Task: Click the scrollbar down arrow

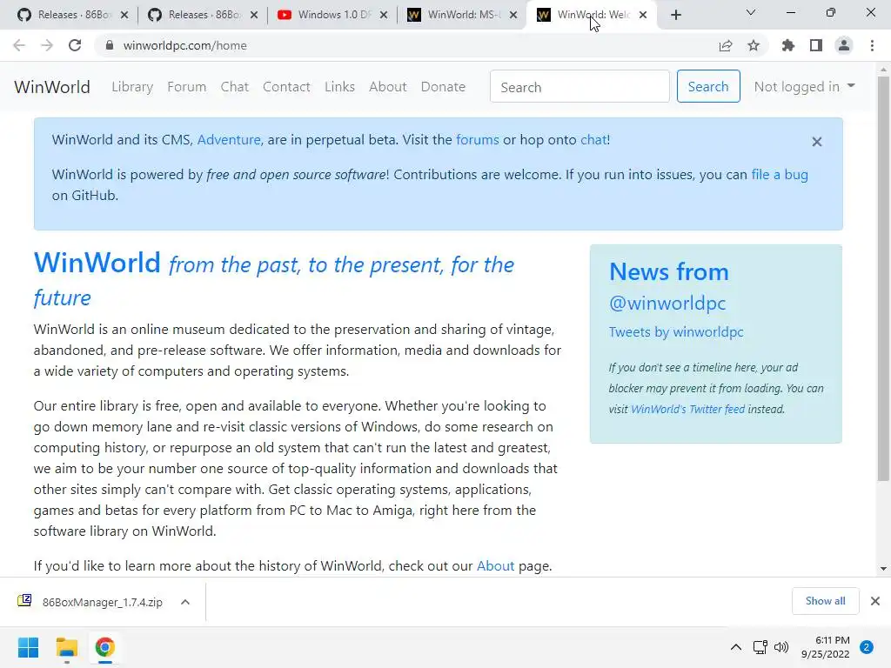Action: (x=883, y=569)
